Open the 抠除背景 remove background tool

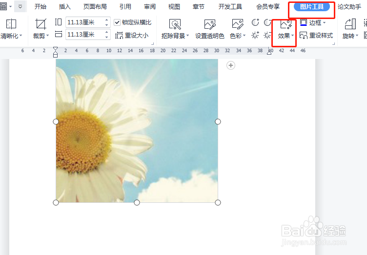click(x=175, y=29)
